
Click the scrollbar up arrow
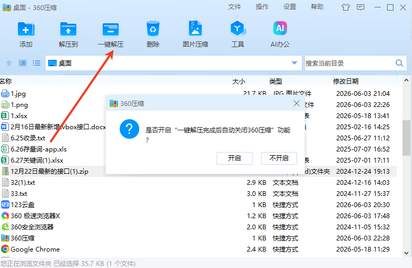[x=406, y=80]
